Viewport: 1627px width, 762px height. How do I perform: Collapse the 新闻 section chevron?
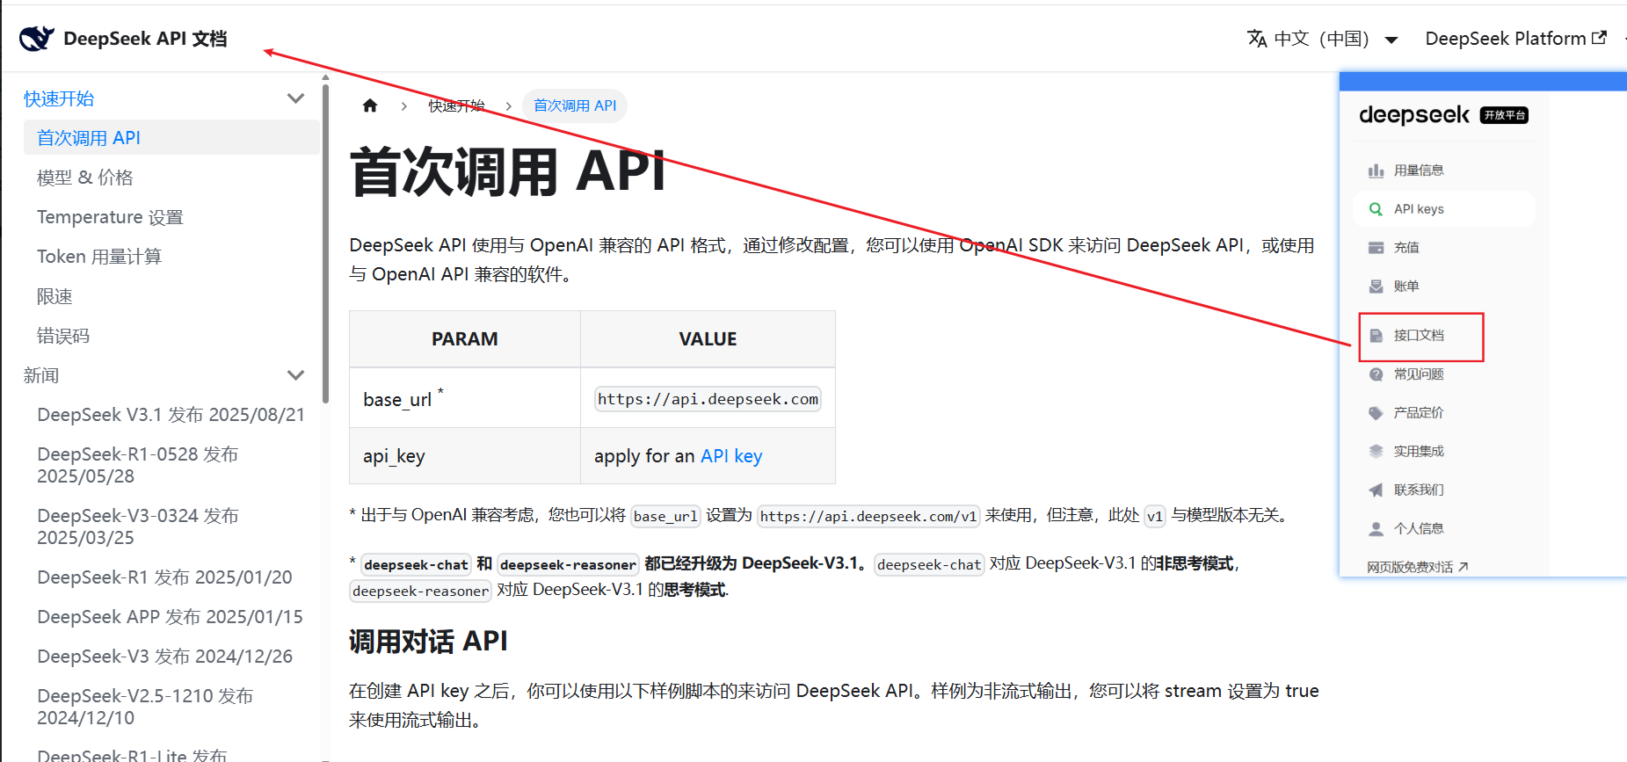pyautogui.click(x=296, y=375)
